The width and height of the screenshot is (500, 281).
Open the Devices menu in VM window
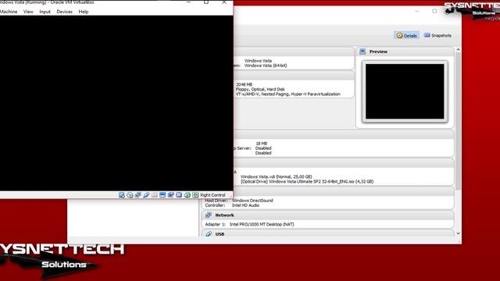click(64, 12)
